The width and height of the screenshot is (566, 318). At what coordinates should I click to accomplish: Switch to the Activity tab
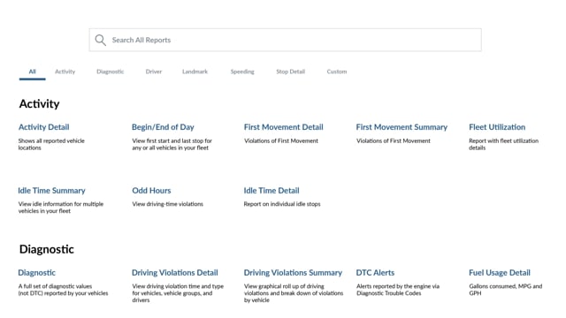point(65,72)
